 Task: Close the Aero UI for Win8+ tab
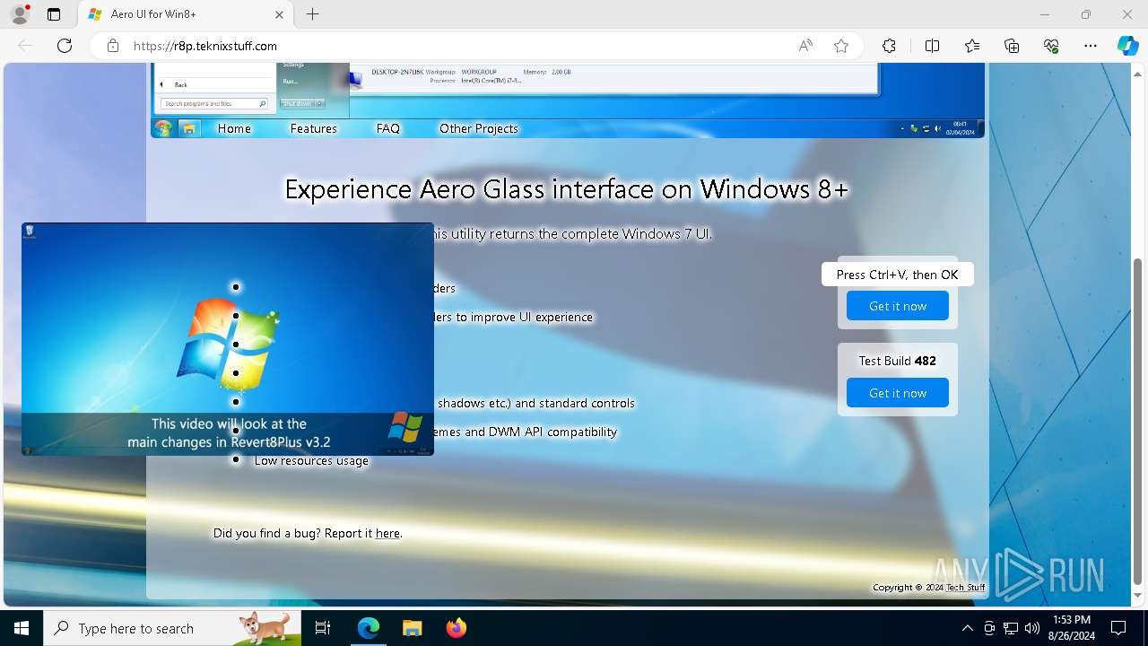pyautogui.click(x=279, y=14)
